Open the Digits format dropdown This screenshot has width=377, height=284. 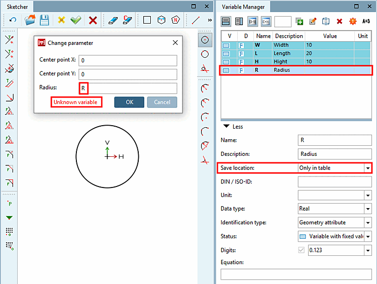tap(368, 250)
